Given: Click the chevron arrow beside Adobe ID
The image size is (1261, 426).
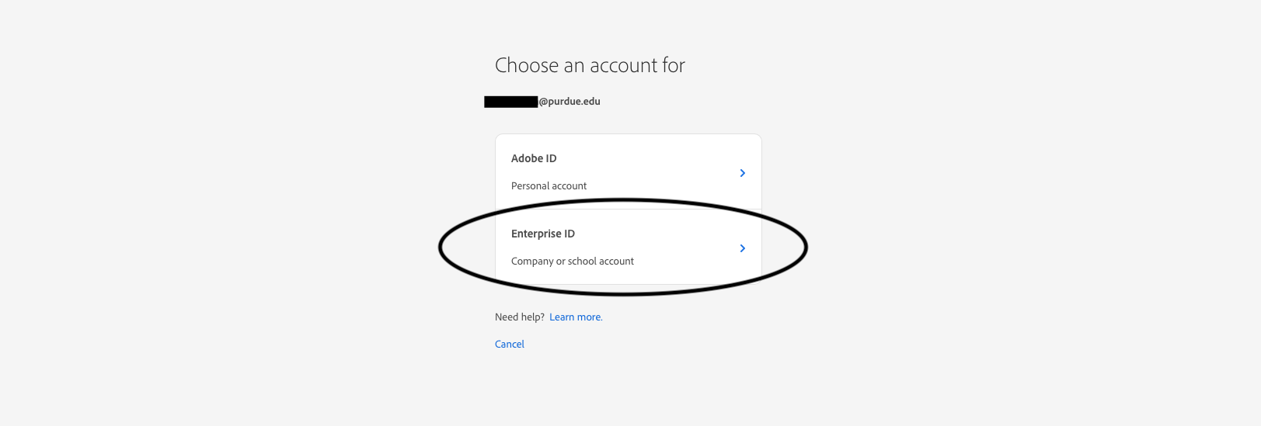Looking at the screenshot, I should coord(742,173).
